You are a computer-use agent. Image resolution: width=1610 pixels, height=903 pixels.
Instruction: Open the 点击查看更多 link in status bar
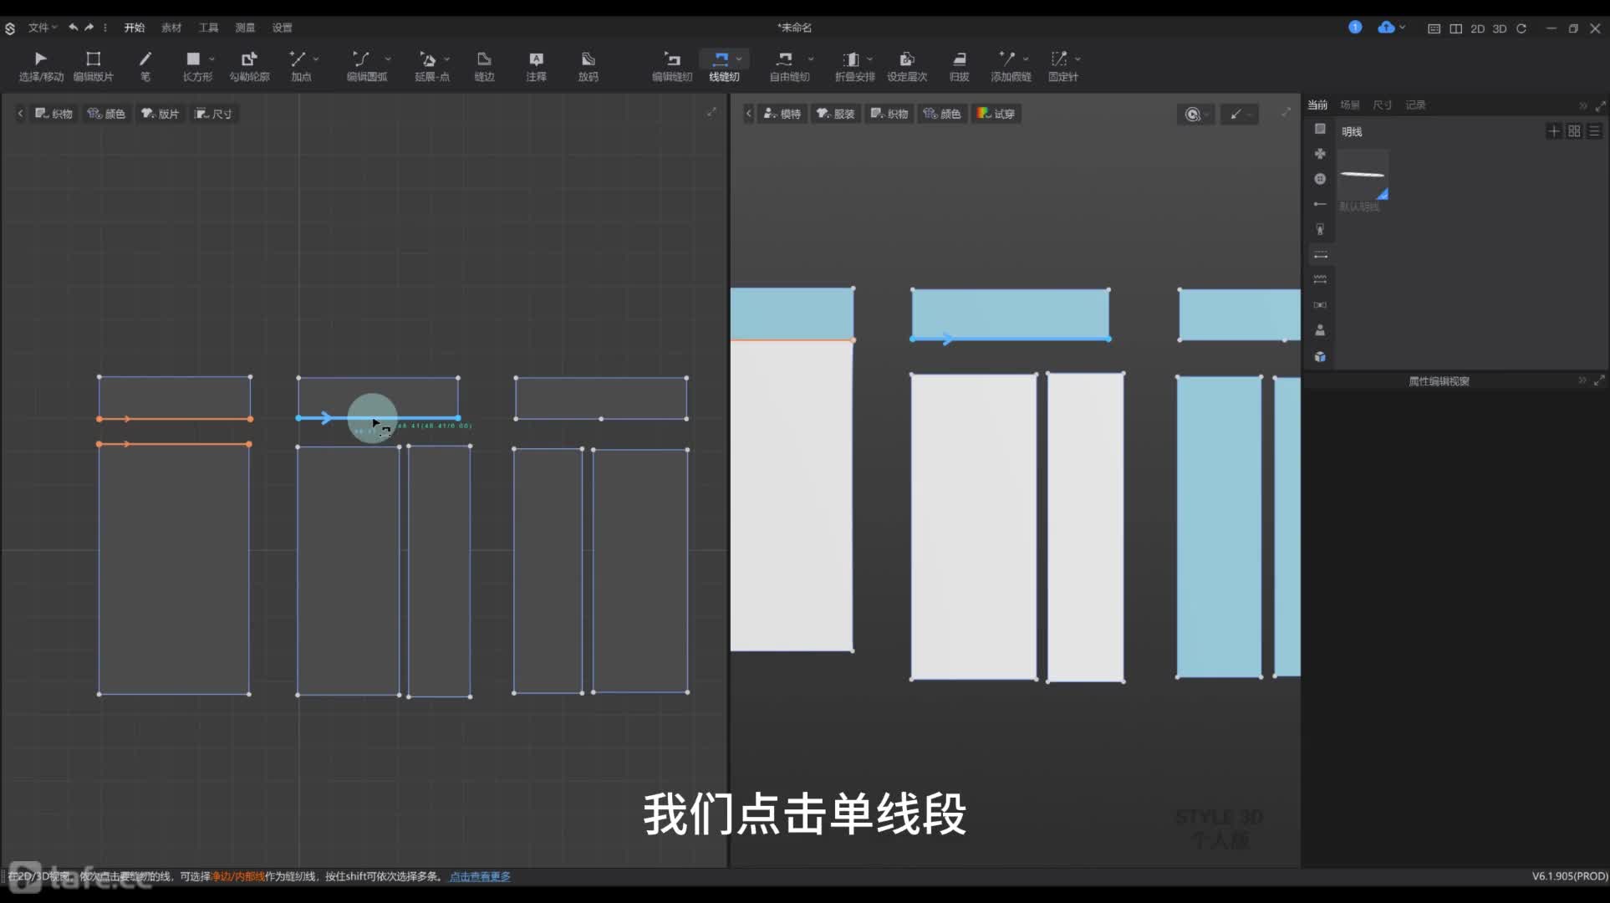480,876
